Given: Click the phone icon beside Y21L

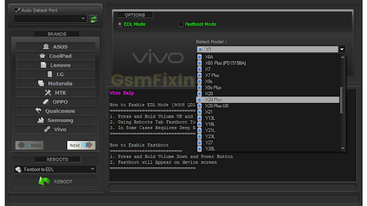Looking at the screenshot, I should click(200, 130).
